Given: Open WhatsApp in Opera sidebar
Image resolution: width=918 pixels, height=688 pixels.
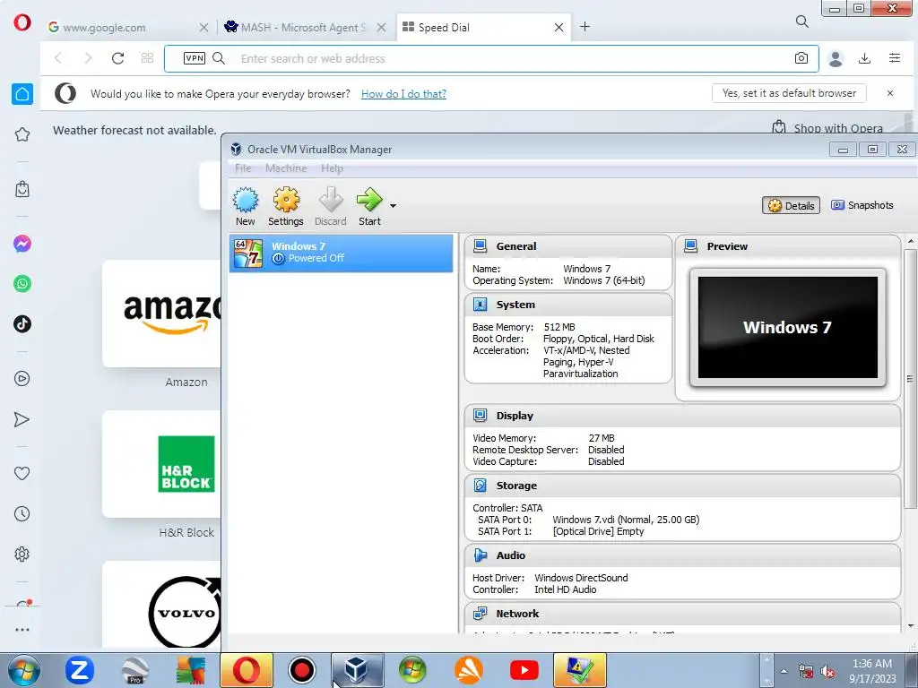Looking at the screenshot, I should (22, 284).
